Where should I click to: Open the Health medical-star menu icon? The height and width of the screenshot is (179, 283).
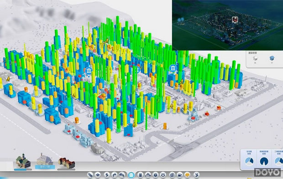point(155,175)
